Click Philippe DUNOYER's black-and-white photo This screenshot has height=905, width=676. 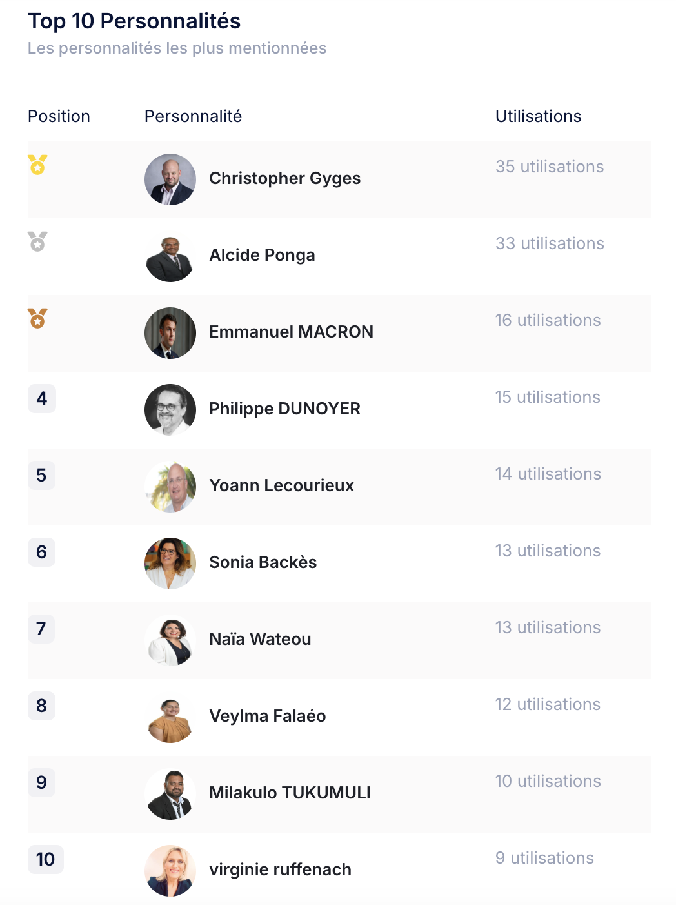pyautogui.click(x=170, y=410)
